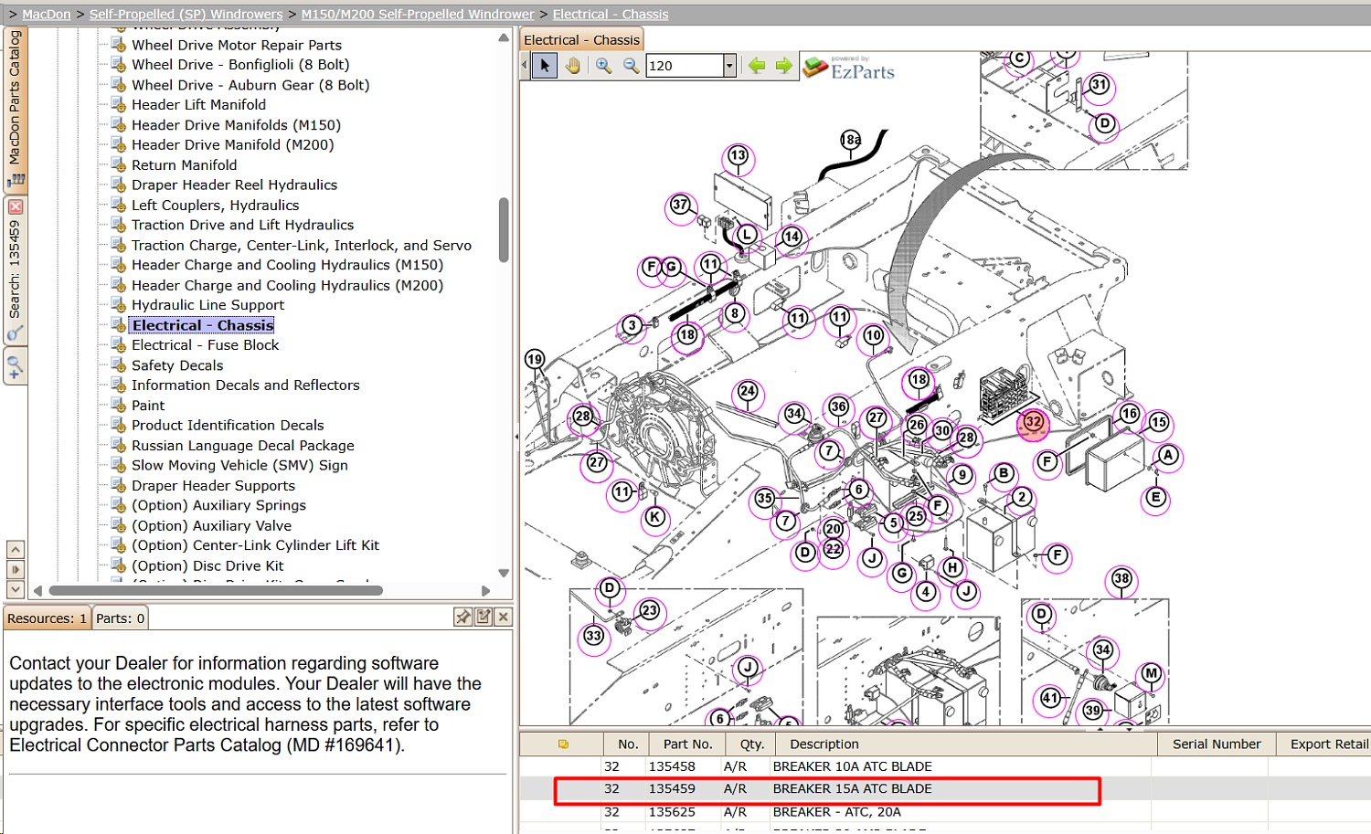Click the tree scroll down arrow
This screenshot has height=834, width=1371.
tap(504, 573)
